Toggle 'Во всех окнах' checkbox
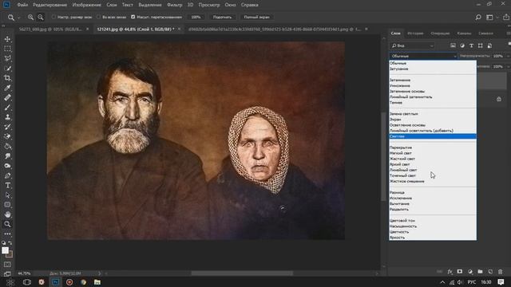The width and height of the screenshot is (511, 287). pyautogui.click(x=98, y=17)
